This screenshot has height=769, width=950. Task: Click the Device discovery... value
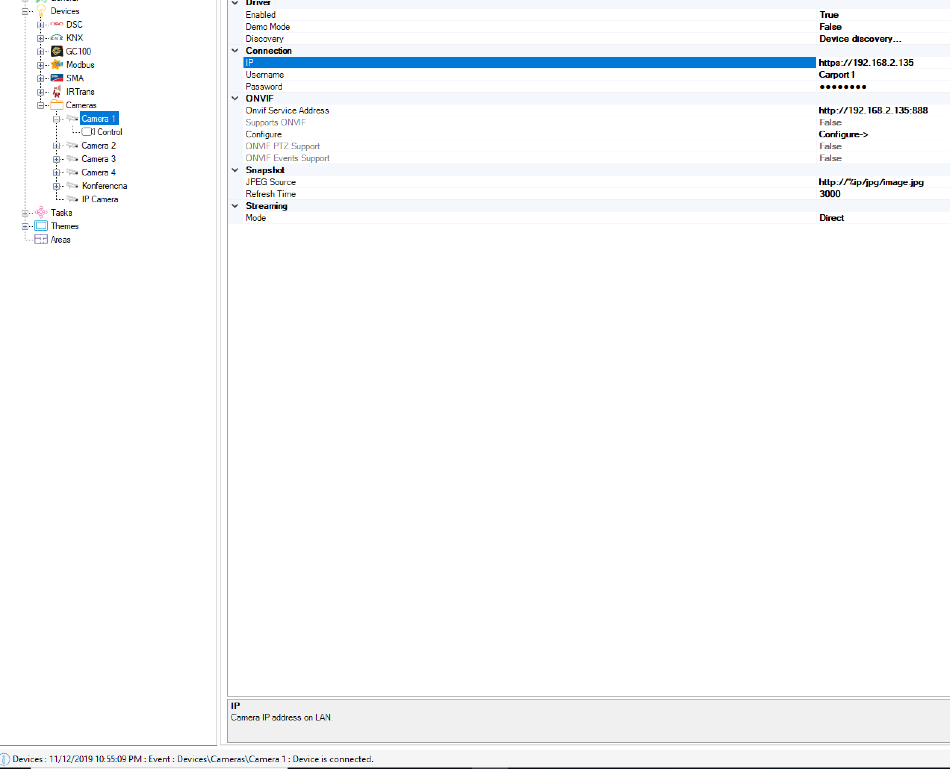860,38
